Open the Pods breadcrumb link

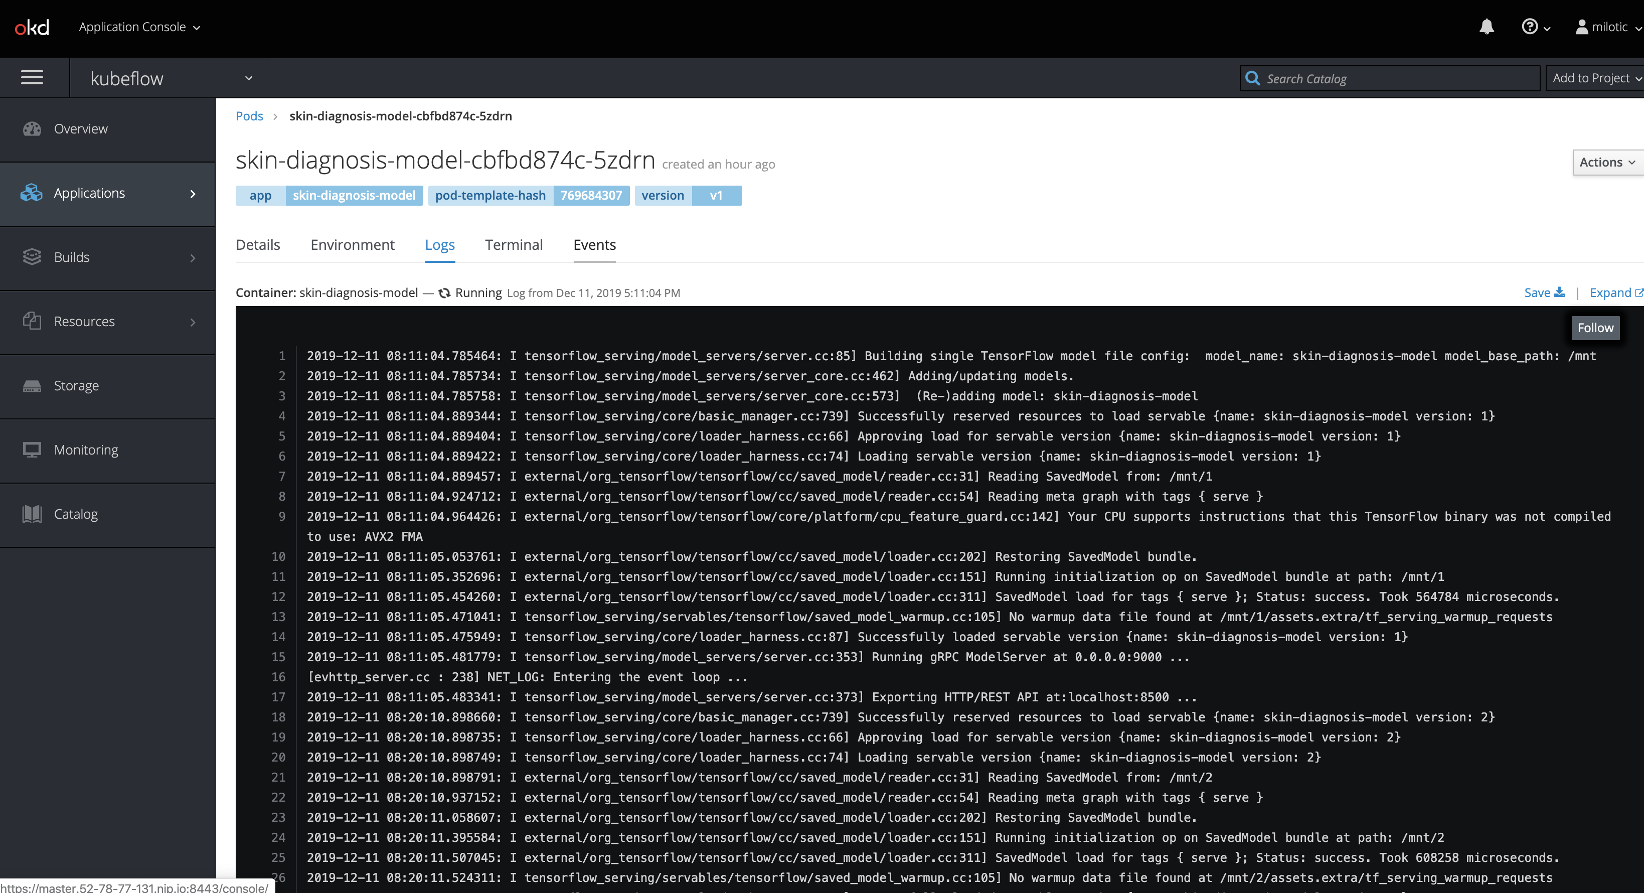point(249,115)
